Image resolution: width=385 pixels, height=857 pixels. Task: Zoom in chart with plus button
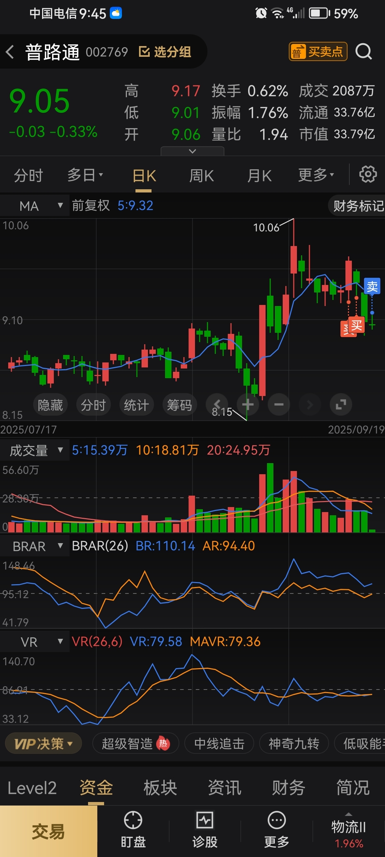[x=248, y=405]
